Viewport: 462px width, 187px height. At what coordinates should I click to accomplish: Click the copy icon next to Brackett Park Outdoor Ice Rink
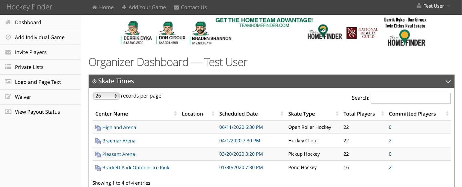[x=98, y=168]
